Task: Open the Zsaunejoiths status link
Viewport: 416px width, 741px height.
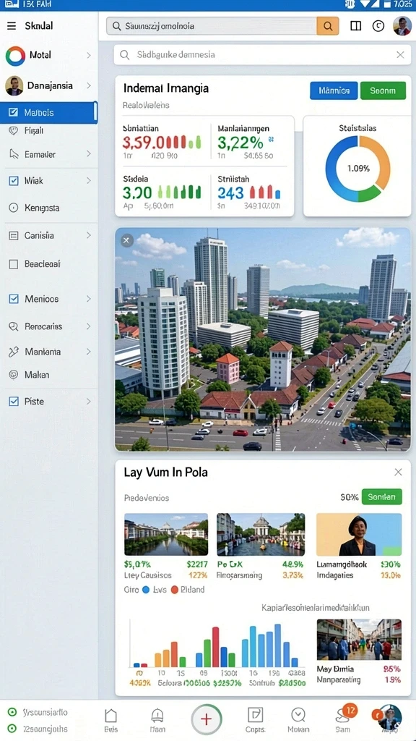Action: click(x=45, y=729)
